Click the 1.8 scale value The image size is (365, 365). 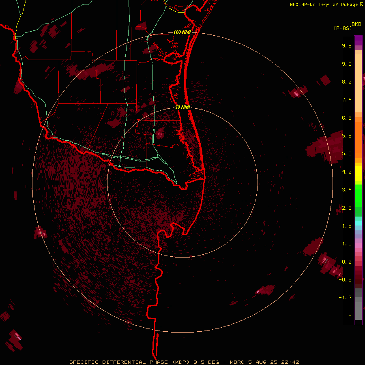[347, 226]
